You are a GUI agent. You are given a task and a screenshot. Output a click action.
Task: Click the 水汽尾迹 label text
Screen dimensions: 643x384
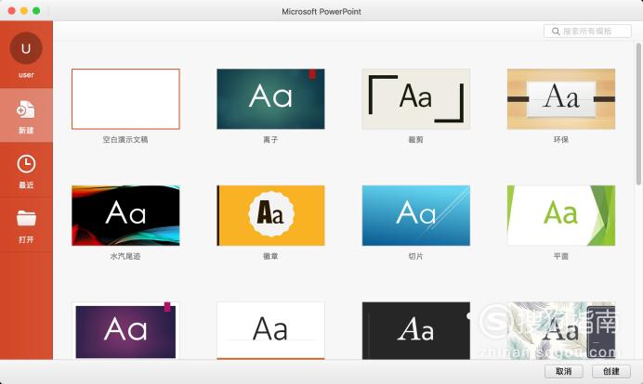[x=125, y=256]
